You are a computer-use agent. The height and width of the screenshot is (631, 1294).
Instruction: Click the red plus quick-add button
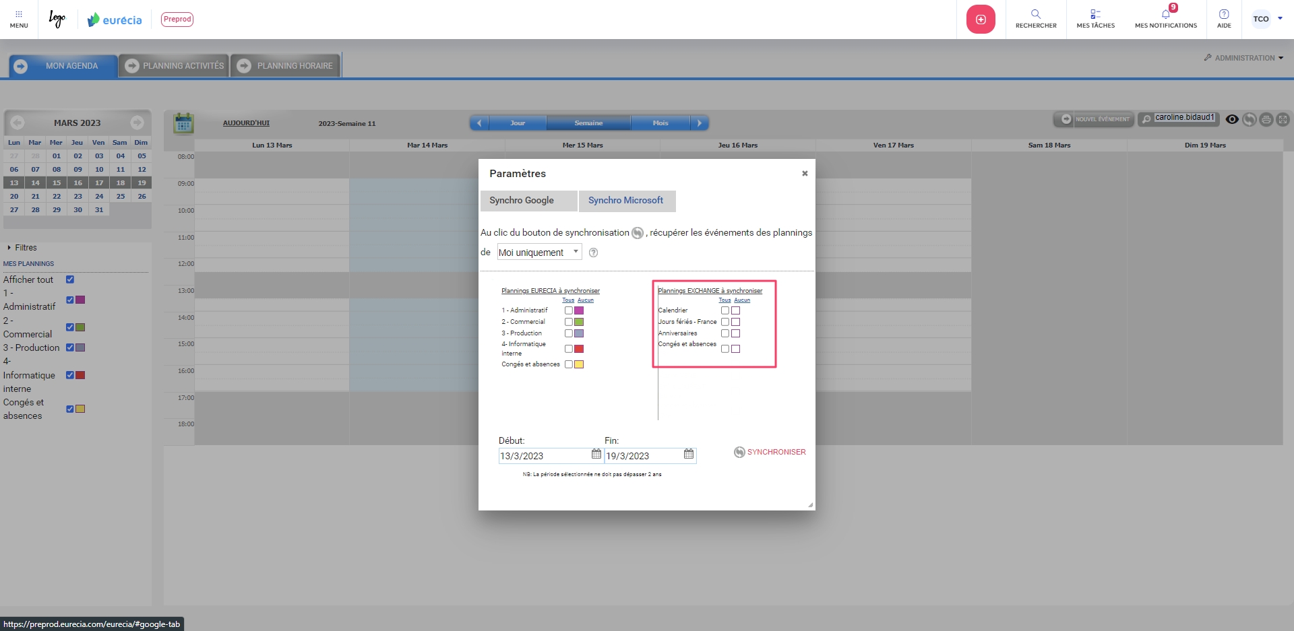coord(981,20)
